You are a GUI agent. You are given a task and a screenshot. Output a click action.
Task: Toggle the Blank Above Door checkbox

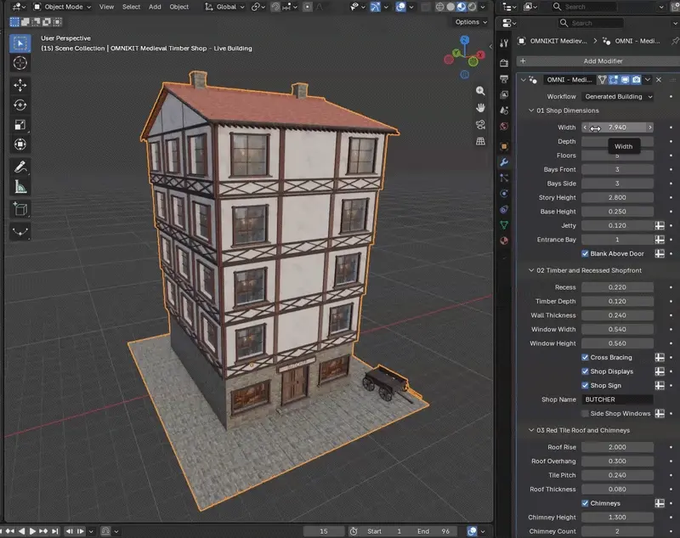pos(585,253)
